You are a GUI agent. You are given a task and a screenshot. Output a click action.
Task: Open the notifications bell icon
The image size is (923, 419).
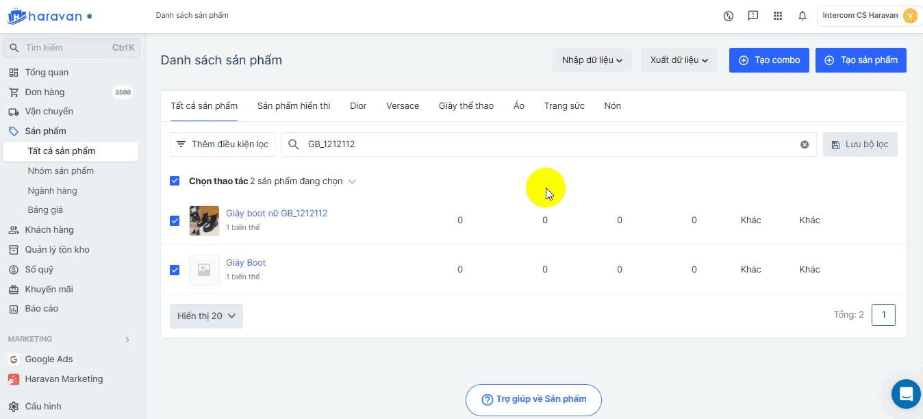(x=802, y=16)
